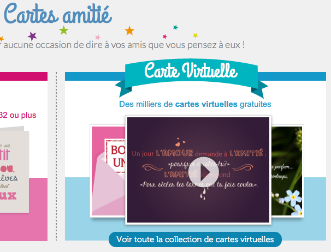Click the hearts icon on video card
331x252 pixels.
180,142
